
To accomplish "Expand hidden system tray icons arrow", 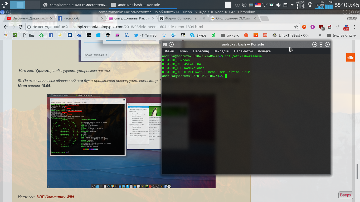I will tap(292, 5).
